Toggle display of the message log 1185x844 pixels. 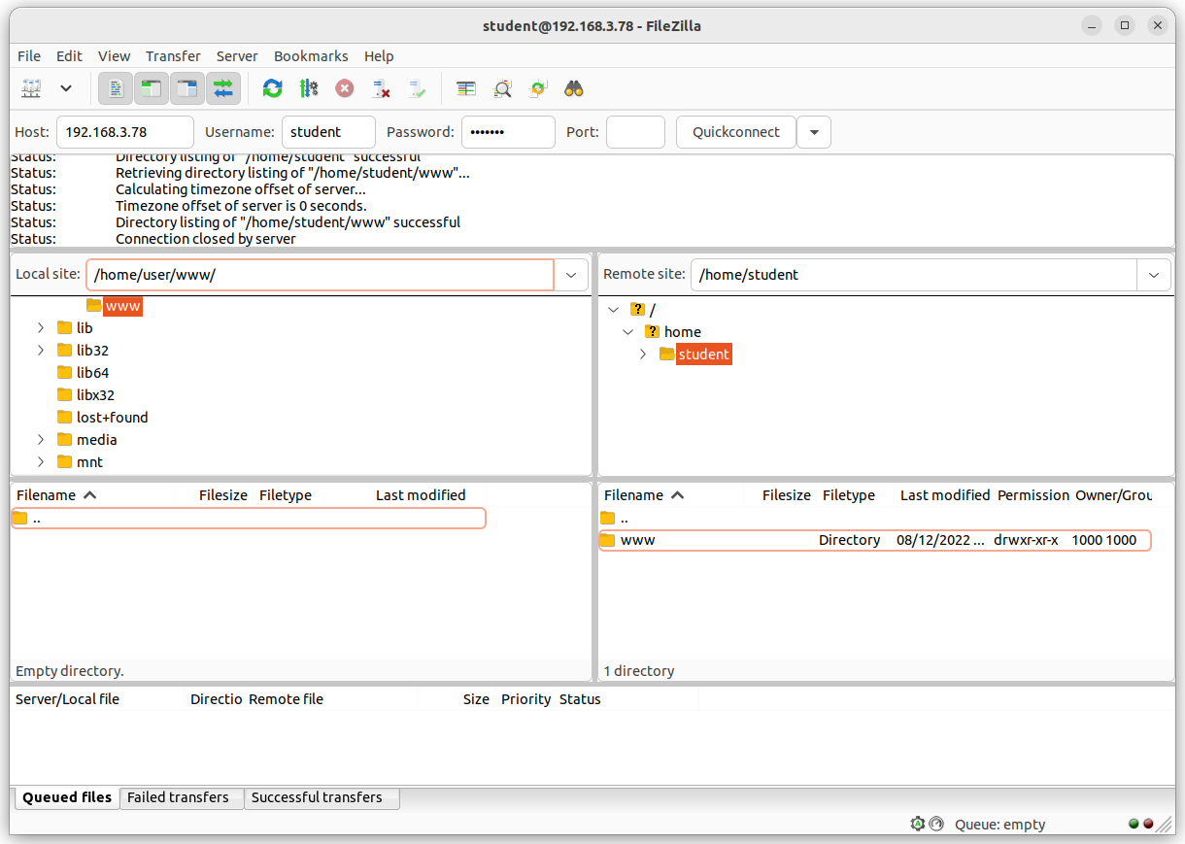pos(116,88)
